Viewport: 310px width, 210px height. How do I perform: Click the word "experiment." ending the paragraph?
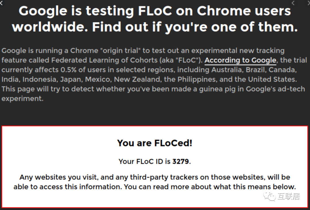coord(22,99)
